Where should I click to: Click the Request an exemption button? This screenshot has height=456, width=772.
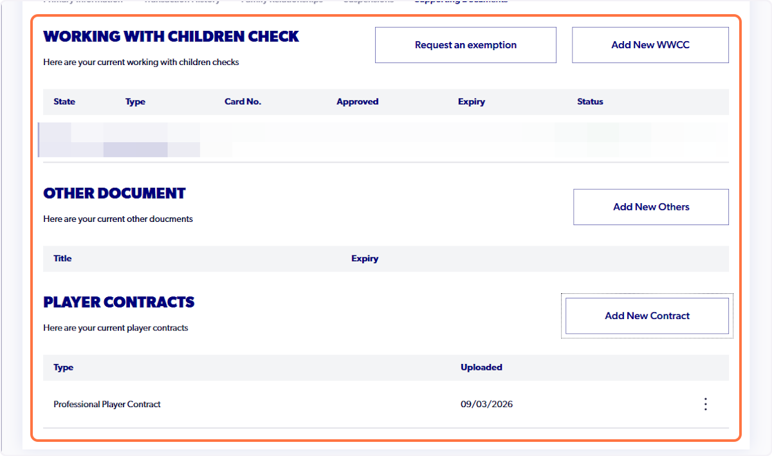pos(465,44)
